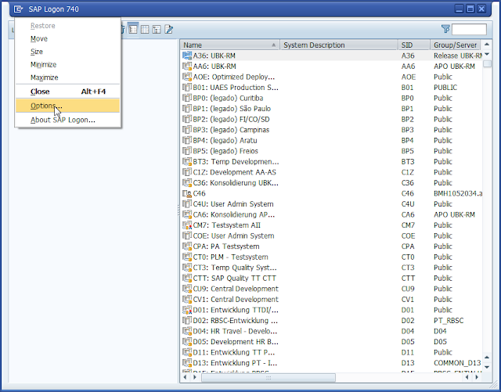The height and width of the screenshot is (392, 501).
Task: Select row COE: User Admin System
Action: (332, 236)
